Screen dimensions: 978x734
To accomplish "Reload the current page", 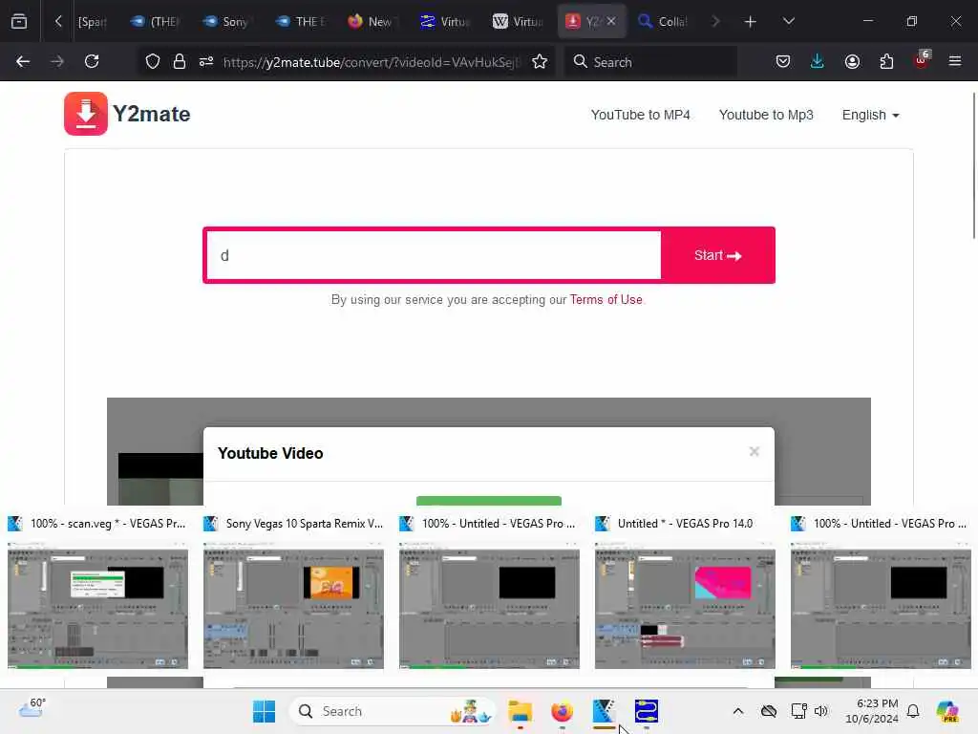I will point(92,61).
